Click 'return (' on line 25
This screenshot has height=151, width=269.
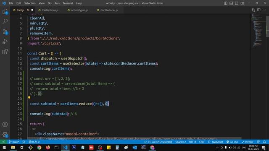pyautogui.click(x=37, y=124)
